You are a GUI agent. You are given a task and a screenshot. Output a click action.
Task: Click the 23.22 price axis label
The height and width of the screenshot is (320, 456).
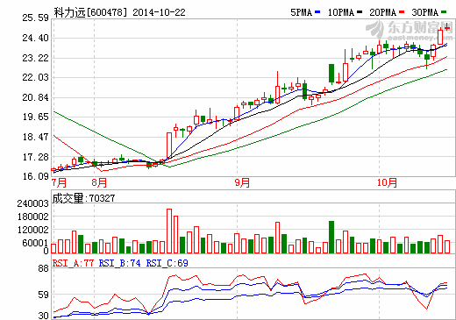pos(36,58)
